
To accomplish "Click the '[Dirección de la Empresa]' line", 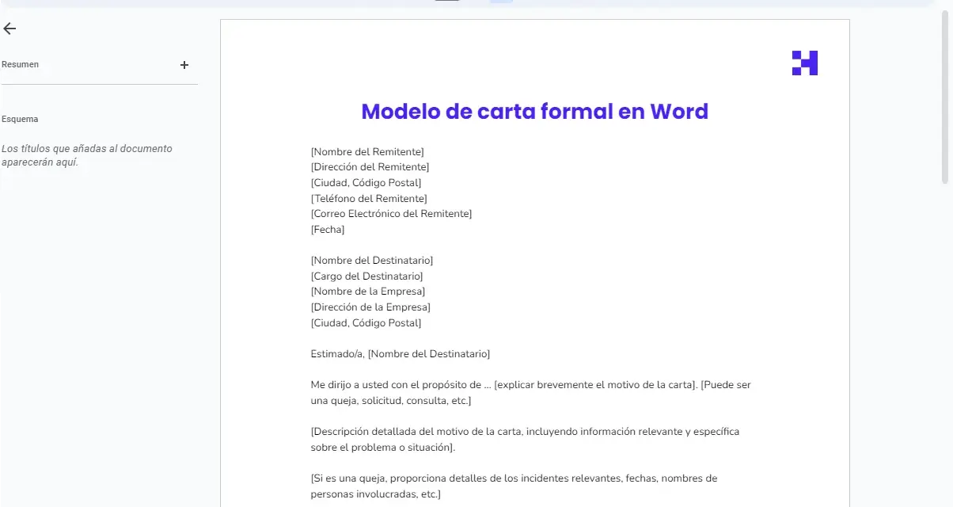I will 370,307.
